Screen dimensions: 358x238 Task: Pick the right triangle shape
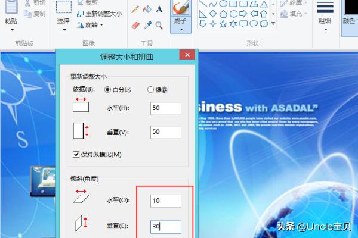pyautogui.click(x=202, y=14)
